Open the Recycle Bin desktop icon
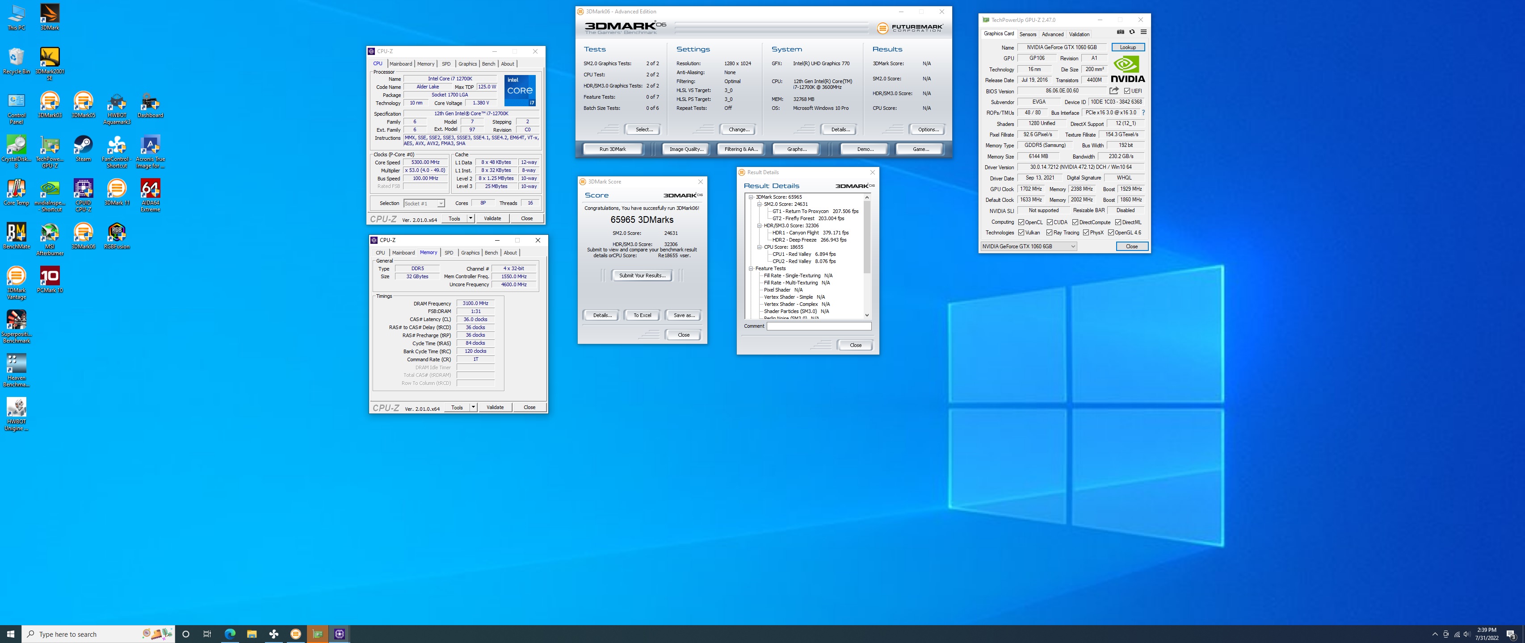This screenshot has width=1525, height=643. tap(17, 62)
